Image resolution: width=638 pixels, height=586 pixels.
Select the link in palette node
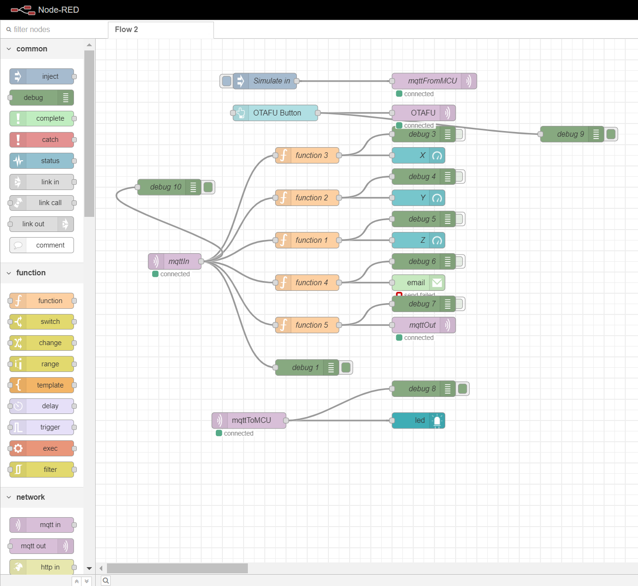tap(41, 182)
